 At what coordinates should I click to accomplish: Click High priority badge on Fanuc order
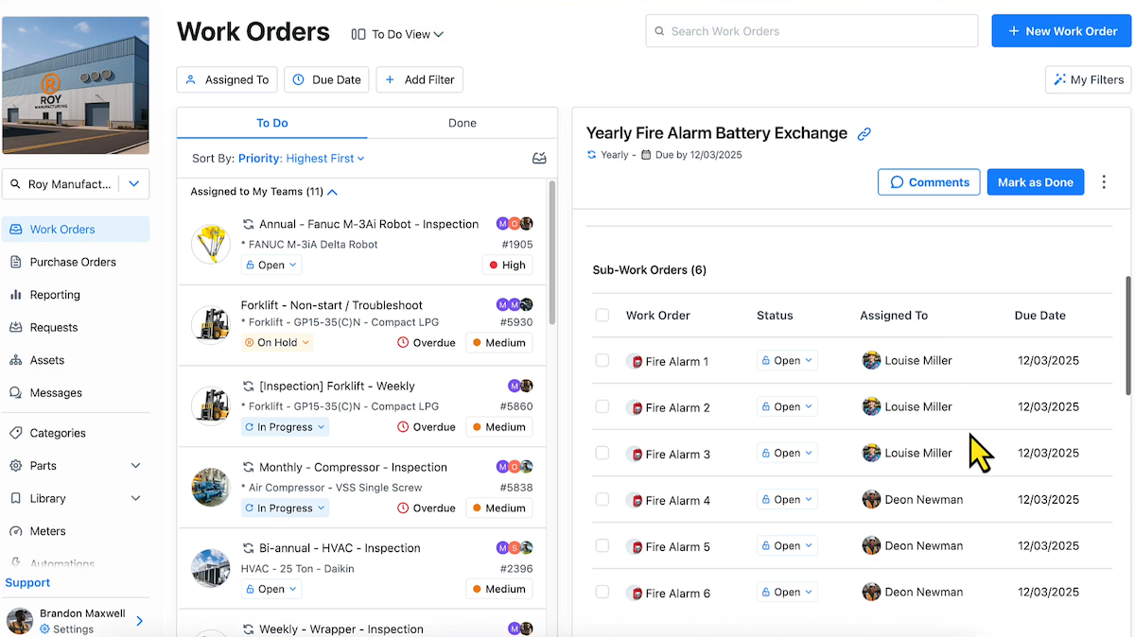point(507,266)
